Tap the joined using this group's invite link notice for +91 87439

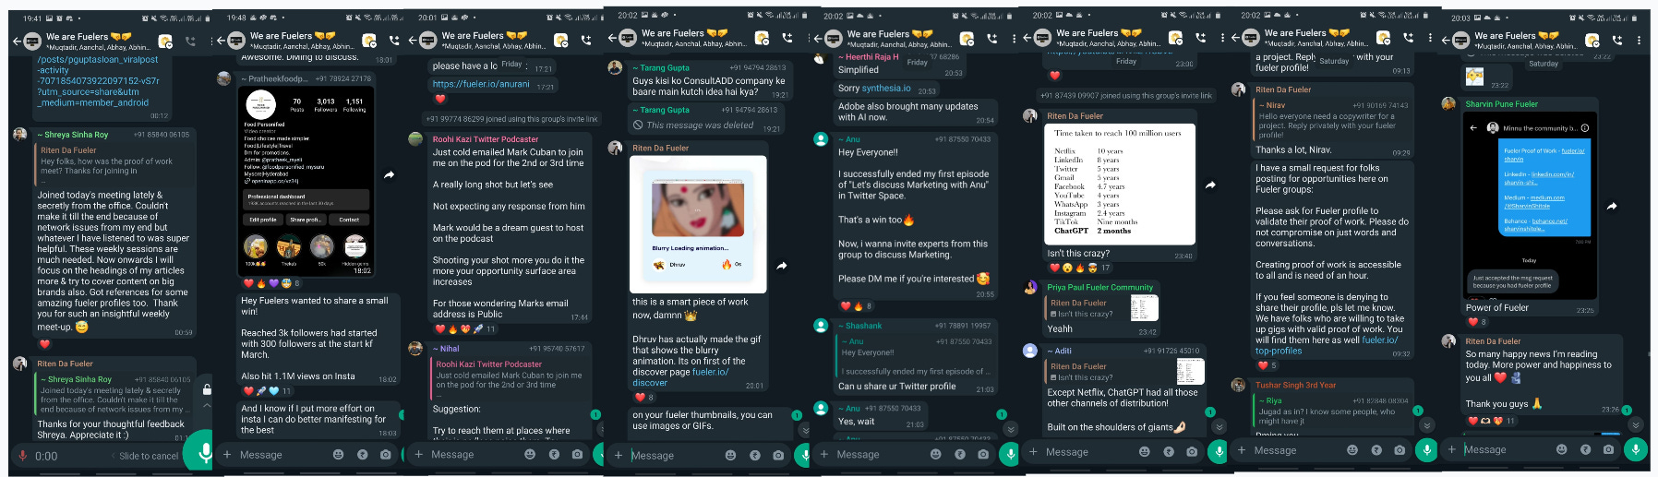[x=1126, y=95]
